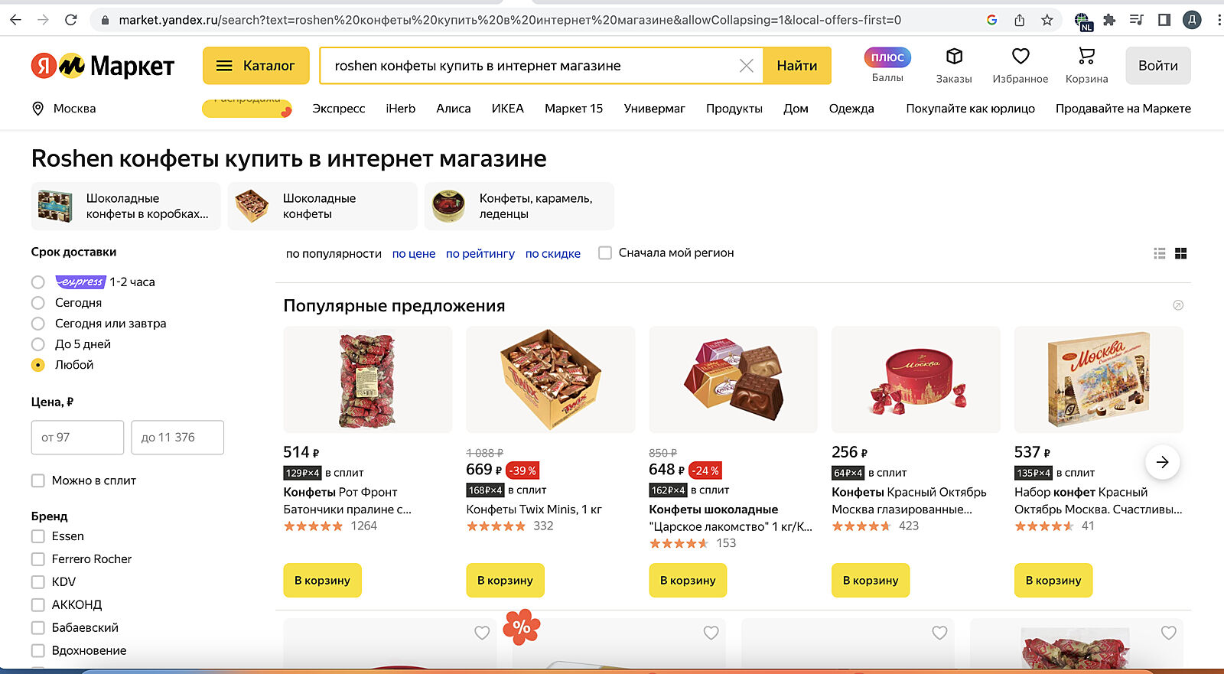
Task: Switch to grid view layout
Action: [x=1180, y=253]
